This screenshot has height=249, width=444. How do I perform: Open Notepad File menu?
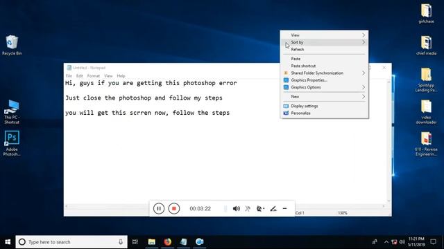pos(69,76)
